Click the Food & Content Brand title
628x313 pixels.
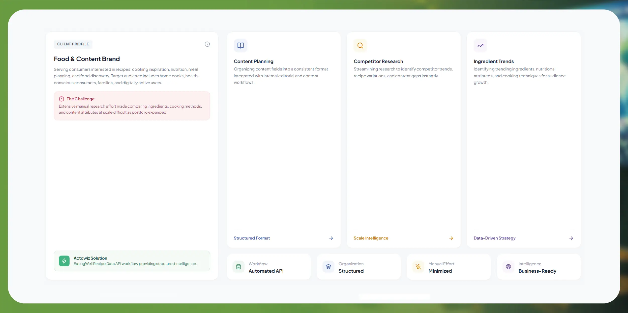[x=87, y=59]
